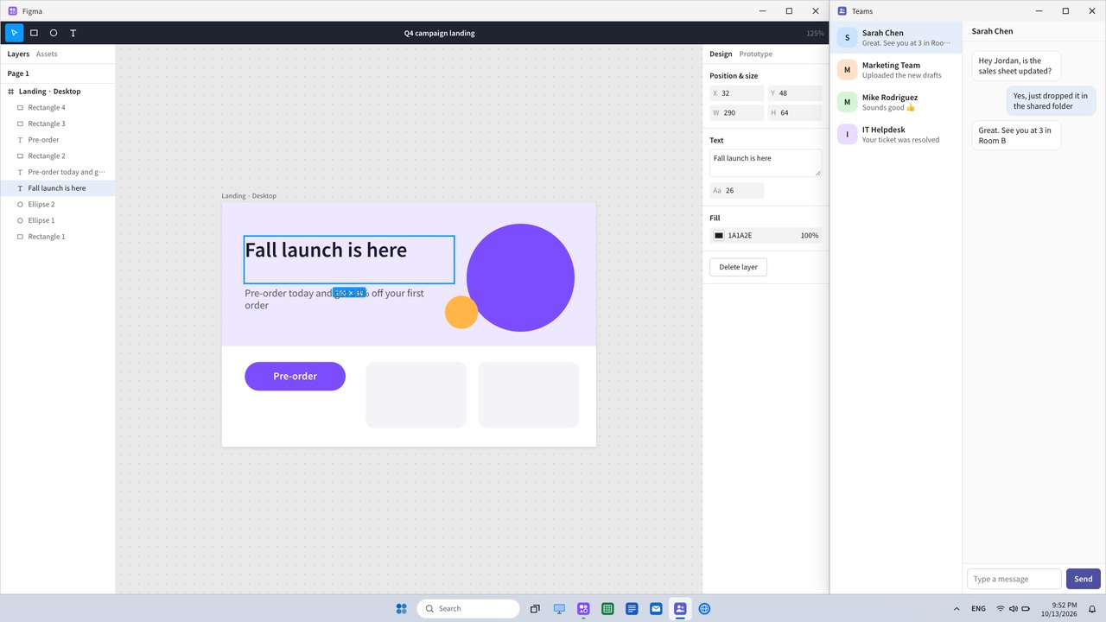Open the volume icon in system tray
Viewport: 1106px width, 622px height.
(1013, 608)
